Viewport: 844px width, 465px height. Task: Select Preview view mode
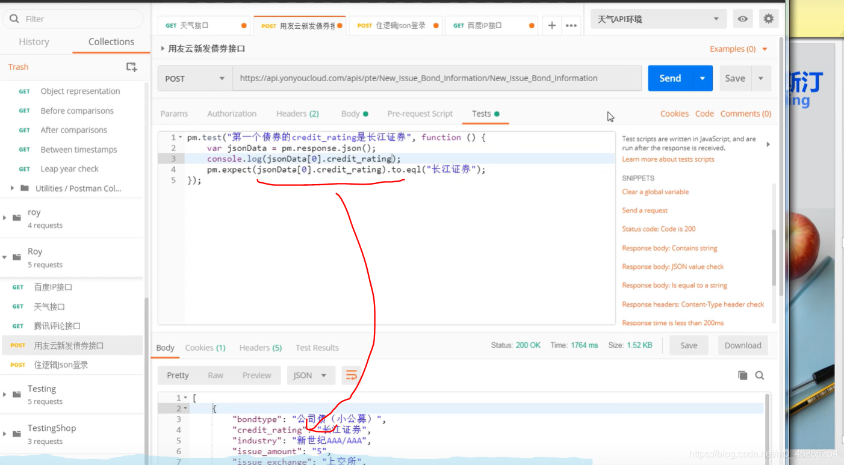coord(257,375)
